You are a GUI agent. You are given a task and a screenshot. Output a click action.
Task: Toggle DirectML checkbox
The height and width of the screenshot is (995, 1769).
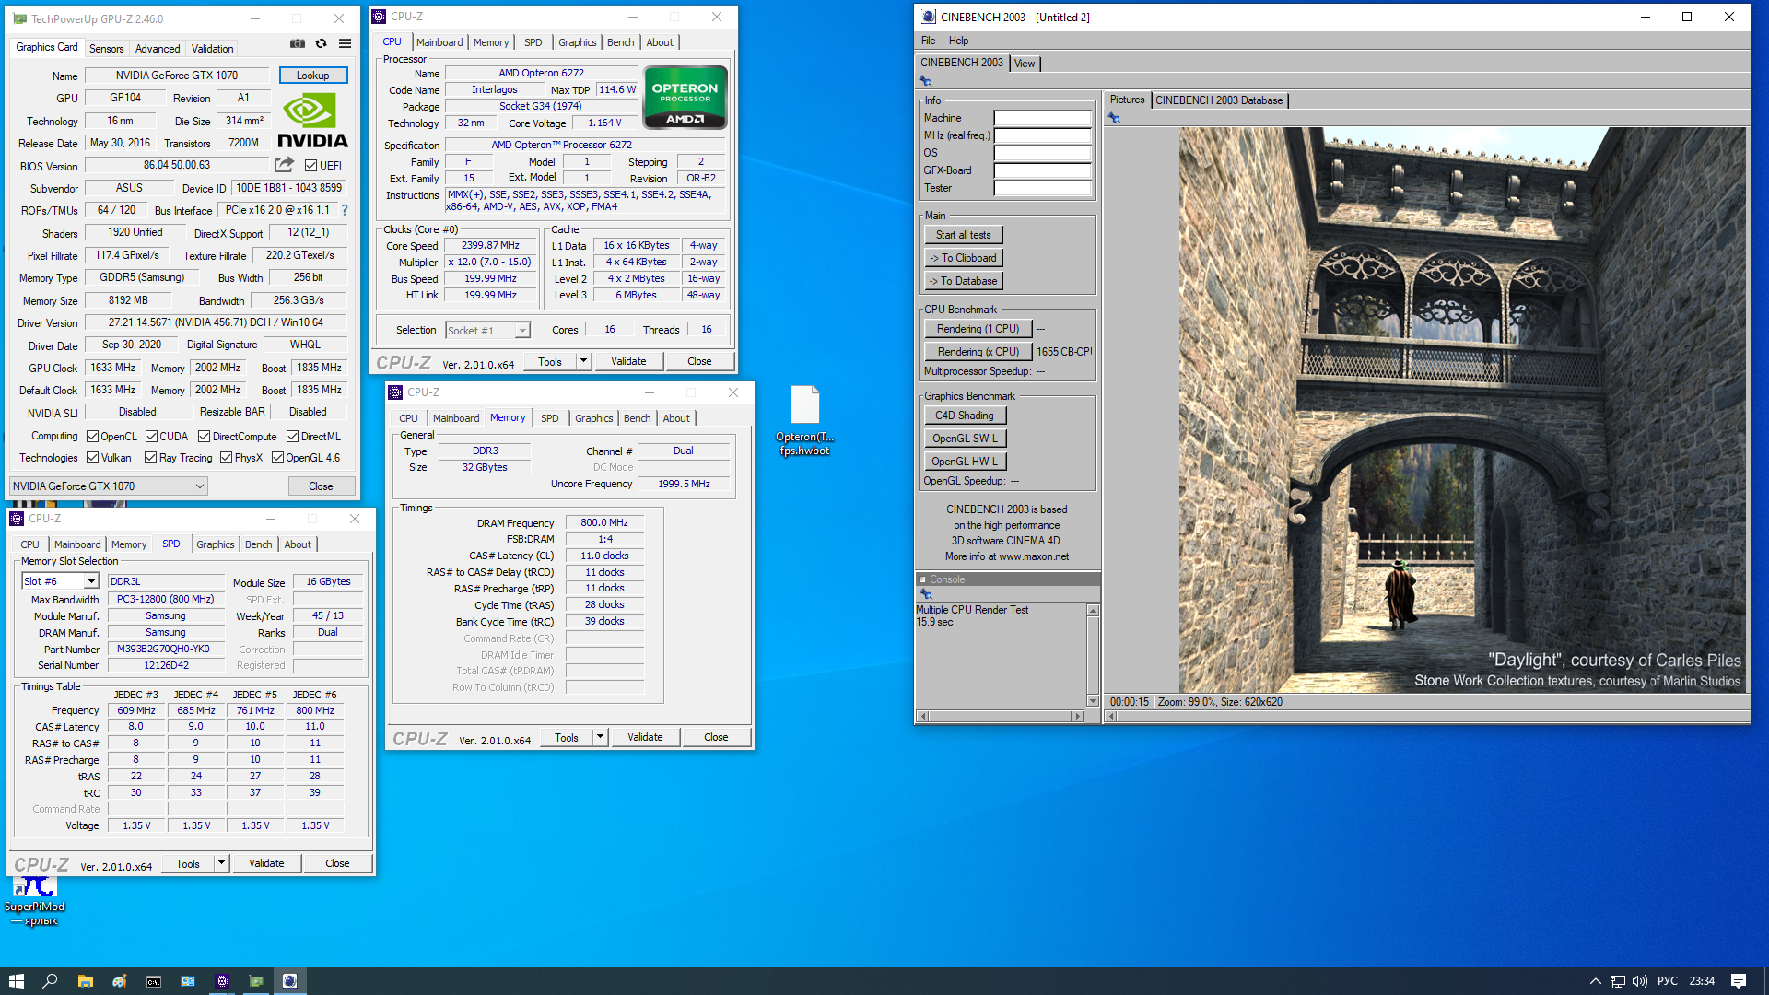(292, 437)
